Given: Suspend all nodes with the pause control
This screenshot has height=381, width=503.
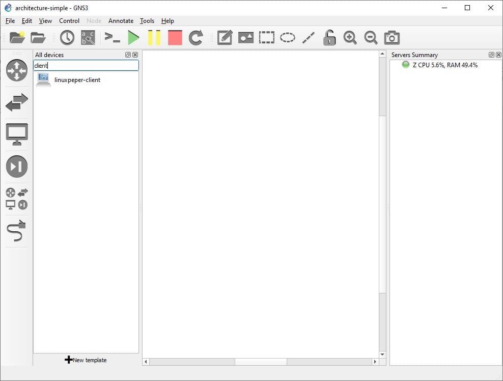Looking at the screenshot, I should coord(154,37).
